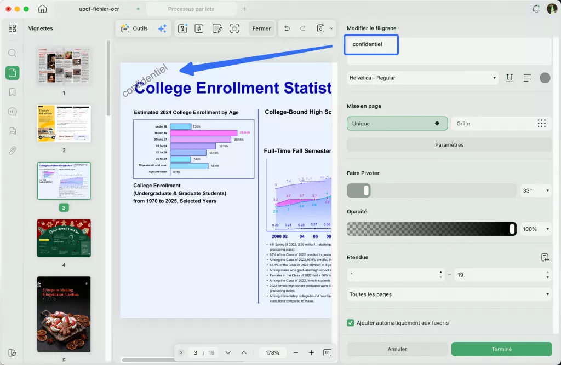Open the user profile avatar

pos(552,9)
